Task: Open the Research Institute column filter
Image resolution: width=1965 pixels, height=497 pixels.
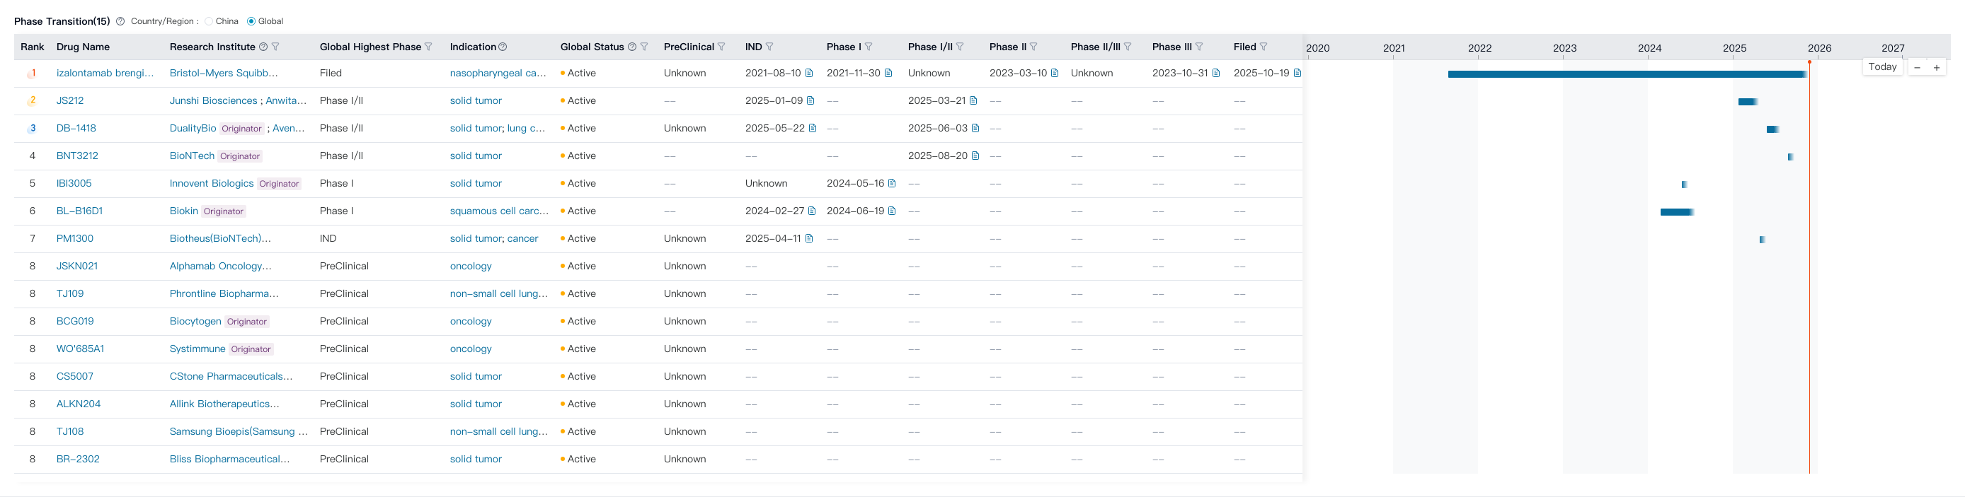Action: click(275, 47)
